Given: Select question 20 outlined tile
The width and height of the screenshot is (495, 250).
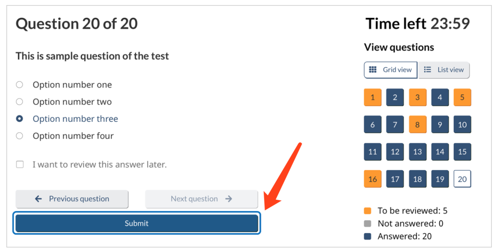Looking at the screenshot, I should pos(462,179).
